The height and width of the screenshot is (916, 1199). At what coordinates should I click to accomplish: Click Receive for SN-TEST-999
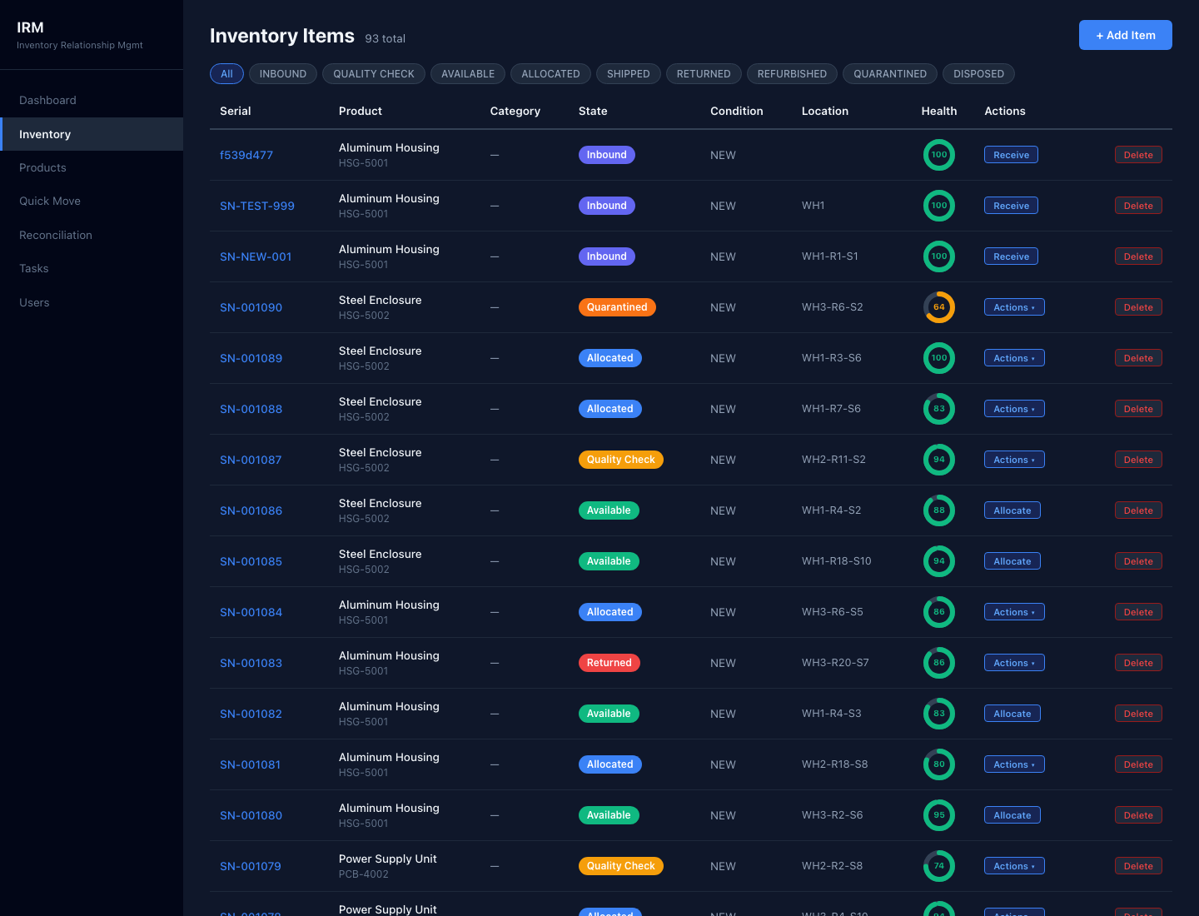pos(1011,206)
